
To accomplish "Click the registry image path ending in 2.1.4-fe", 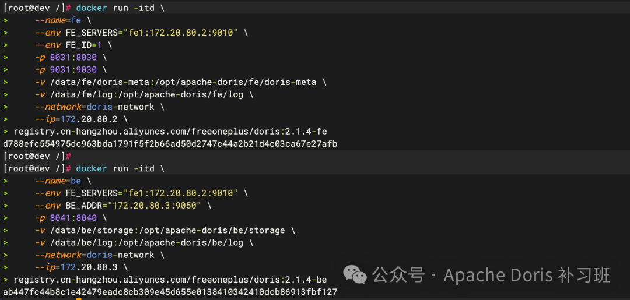I will (x=170, y=132).
